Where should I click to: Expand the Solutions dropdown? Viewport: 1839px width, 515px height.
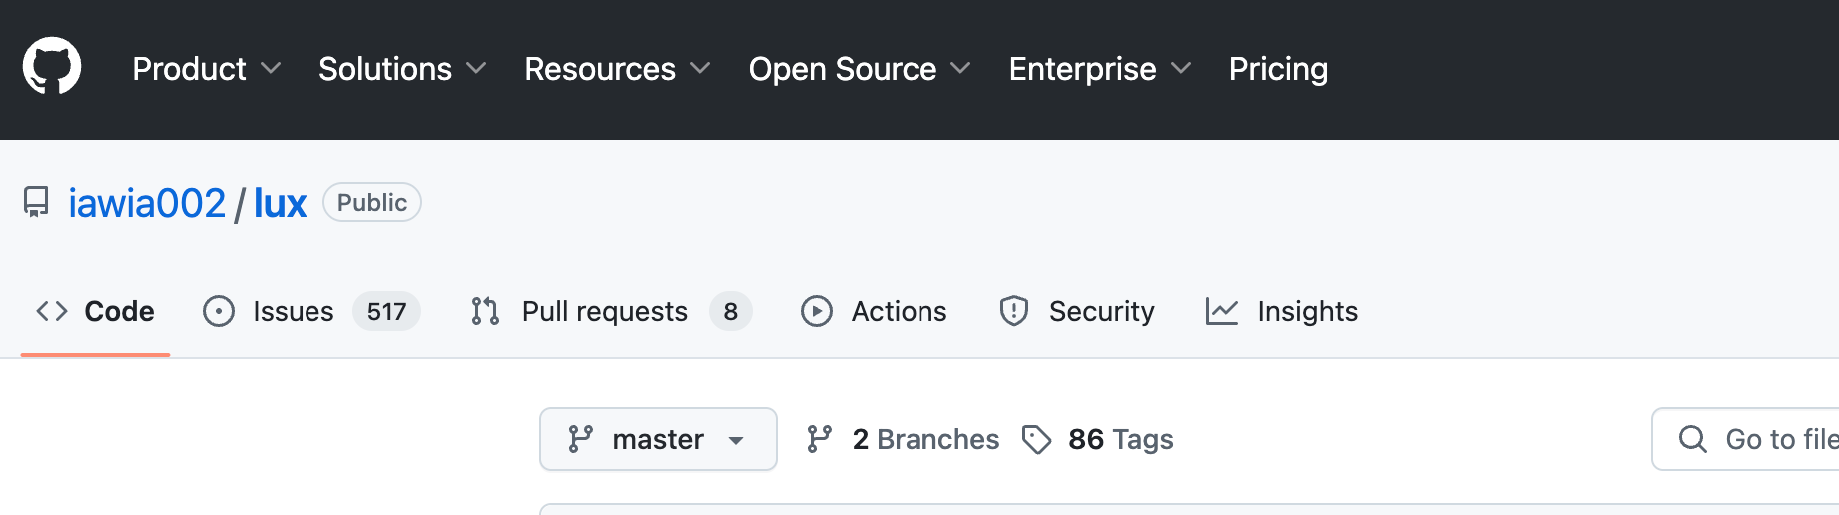point(401,69)
